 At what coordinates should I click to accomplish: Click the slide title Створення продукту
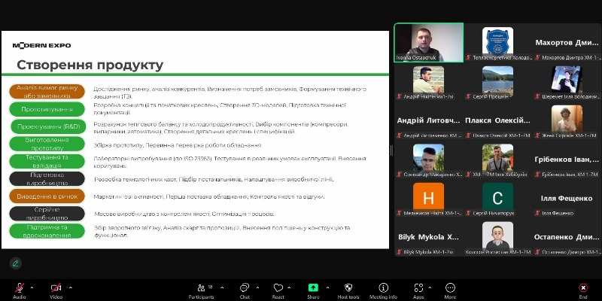(x=90, y=65)
